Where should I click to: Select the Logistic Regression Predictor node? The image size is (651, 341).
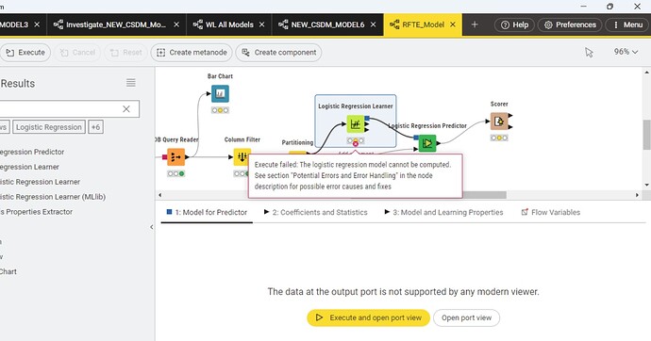(x=427, y=143)
